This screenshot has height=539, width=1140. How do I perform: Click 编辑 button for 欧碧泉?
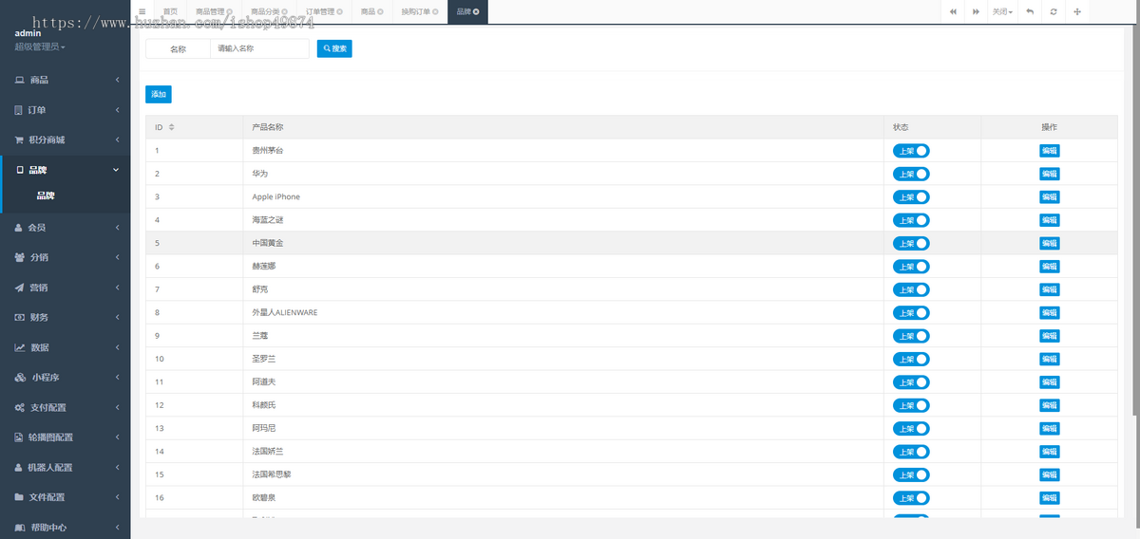1049,497
